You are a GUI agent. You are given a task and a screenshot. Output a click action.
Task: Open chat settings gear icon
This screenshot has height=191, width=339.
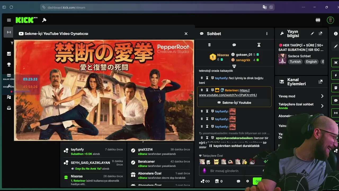248,181
